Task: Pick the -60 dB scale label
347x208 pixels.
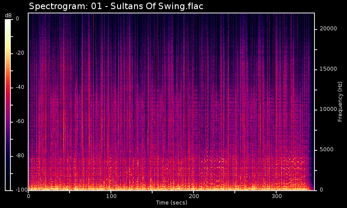Action: coord(20,121)
